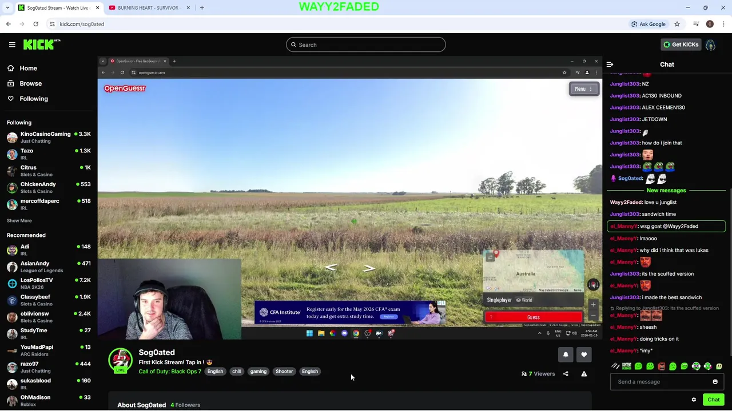Open KinoCasinoGaming channel in sidebar
This screenshot has height=411, width=732.
(49, 137)
